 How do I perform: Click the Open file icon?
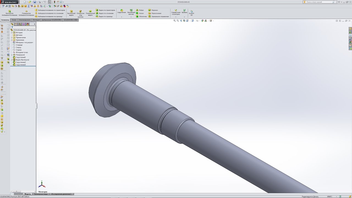click(30, 2)
